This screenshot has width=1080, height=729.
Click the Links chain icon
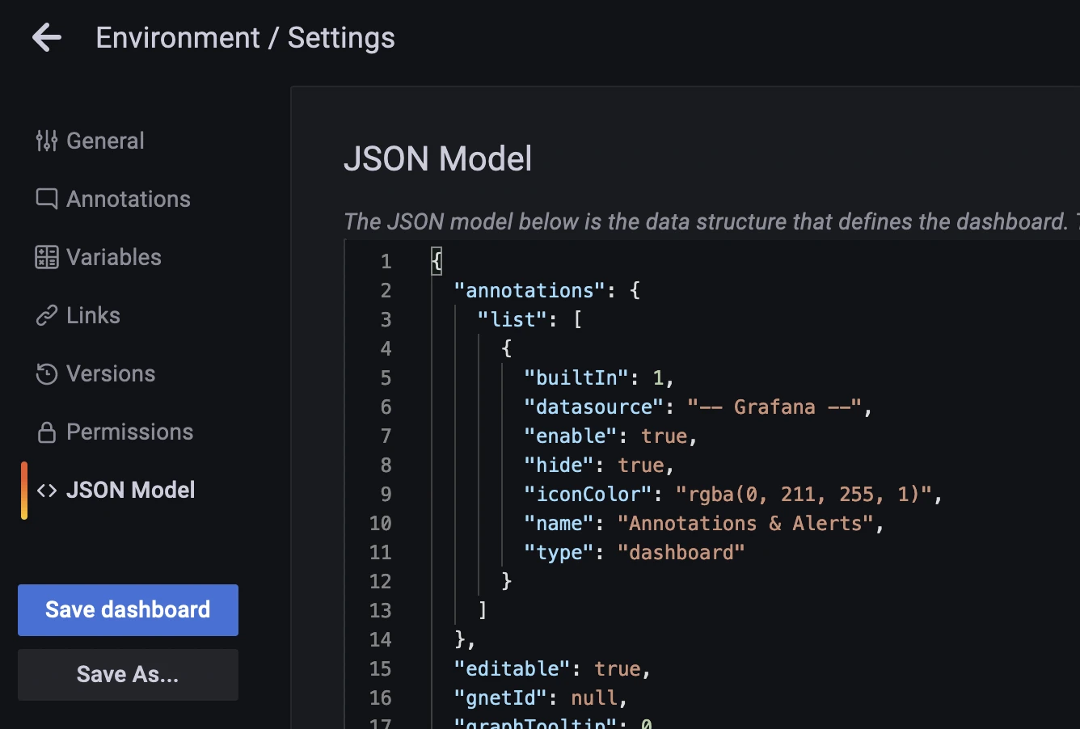(46, 315)
